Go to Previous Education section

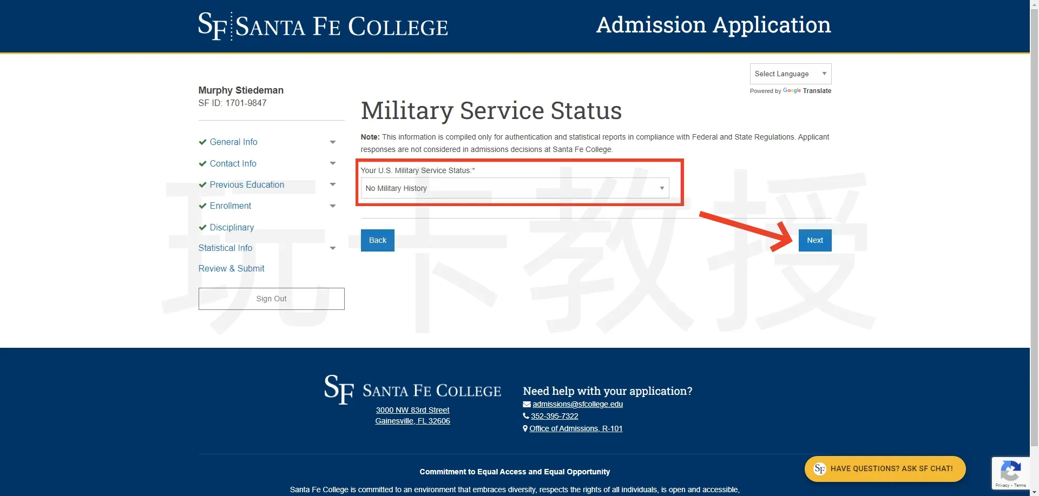click(247, 185)
